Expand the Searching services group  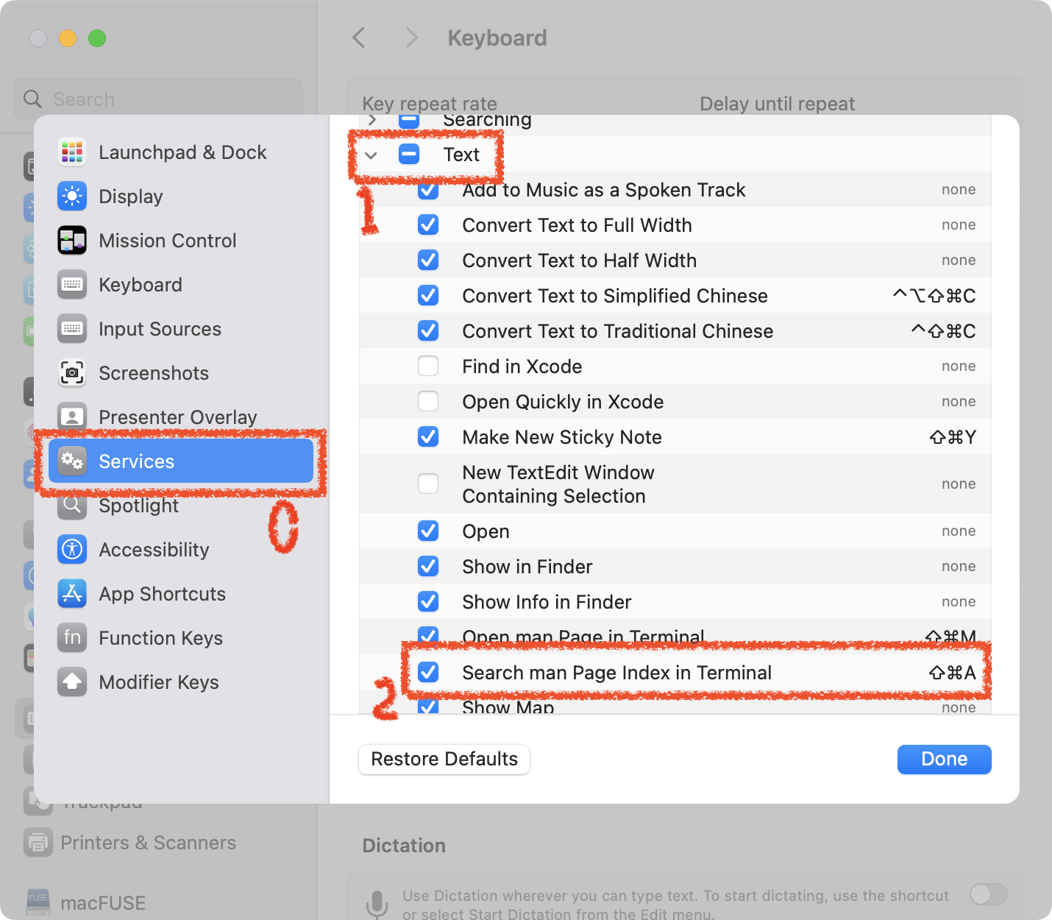(372, 120)
